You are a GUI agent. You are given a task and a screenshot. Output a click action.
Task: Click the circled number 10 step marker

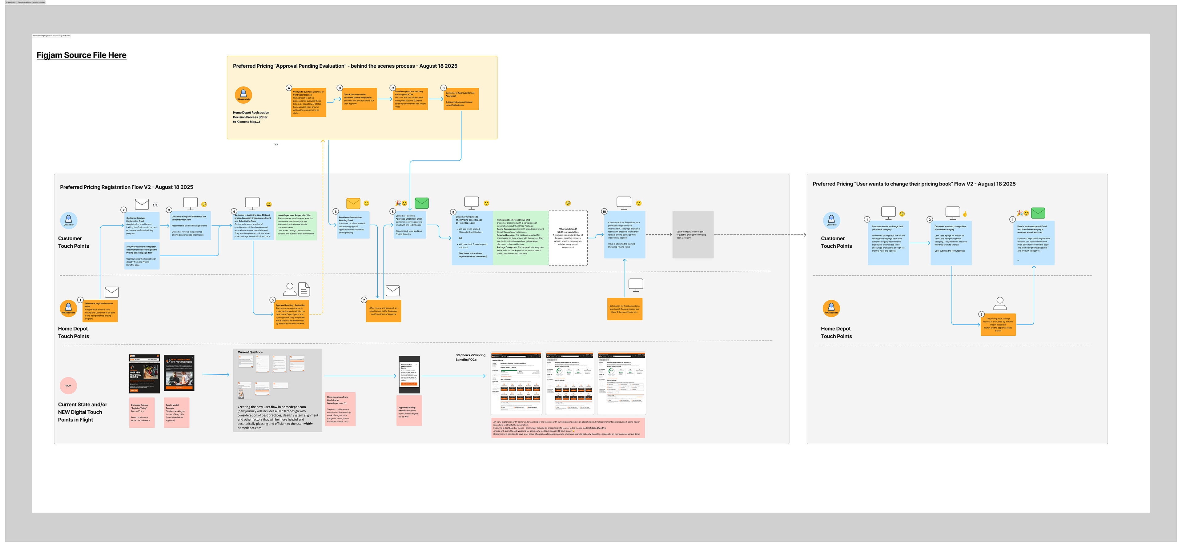coord(604,211)
